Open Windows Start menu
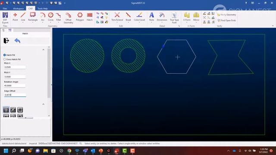 pos(6,151)
